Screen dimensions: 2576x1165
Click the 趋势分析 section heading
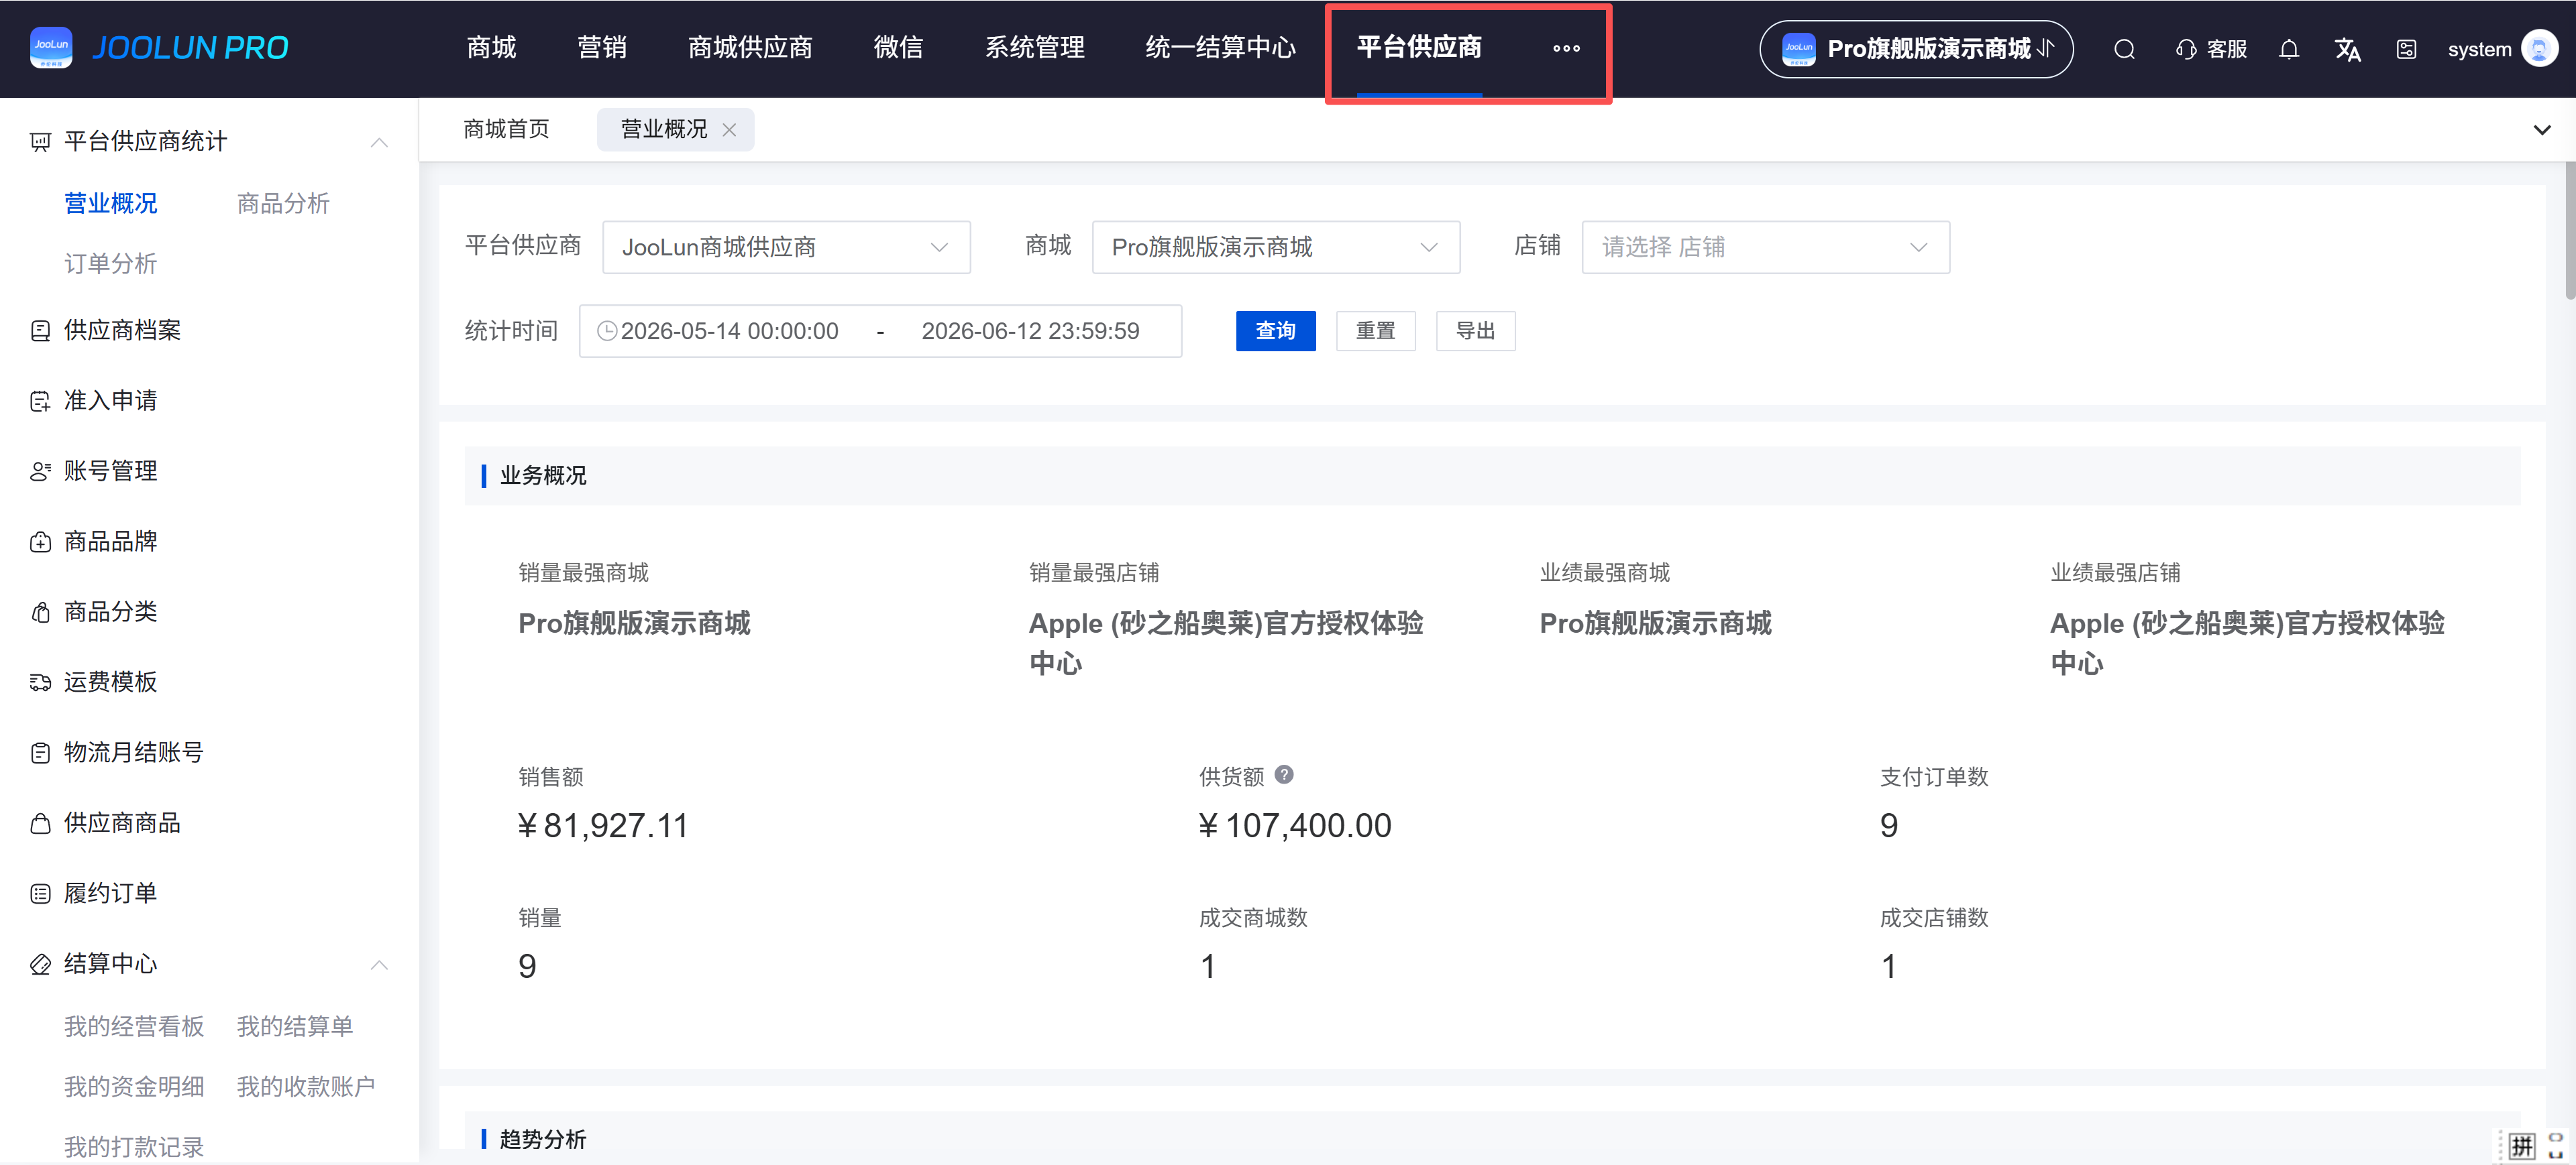click(x=543, y=1139)
